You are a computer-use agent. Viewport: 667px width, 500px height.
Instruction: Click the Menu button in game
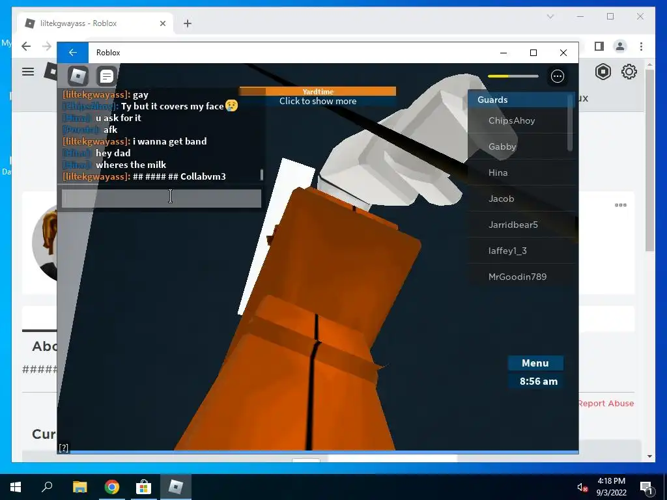pyautogui.click(x=535, y=363)
